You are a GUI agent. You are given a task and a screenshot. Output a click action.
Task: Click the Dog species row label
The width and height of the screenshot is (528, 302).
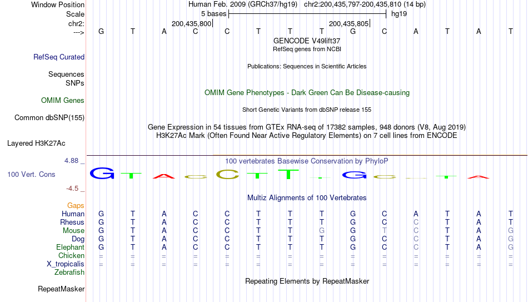coord(78,239)
